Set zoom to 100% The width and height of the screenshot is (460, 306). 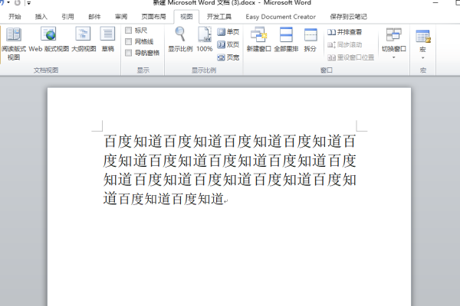(x=205, y=40)
